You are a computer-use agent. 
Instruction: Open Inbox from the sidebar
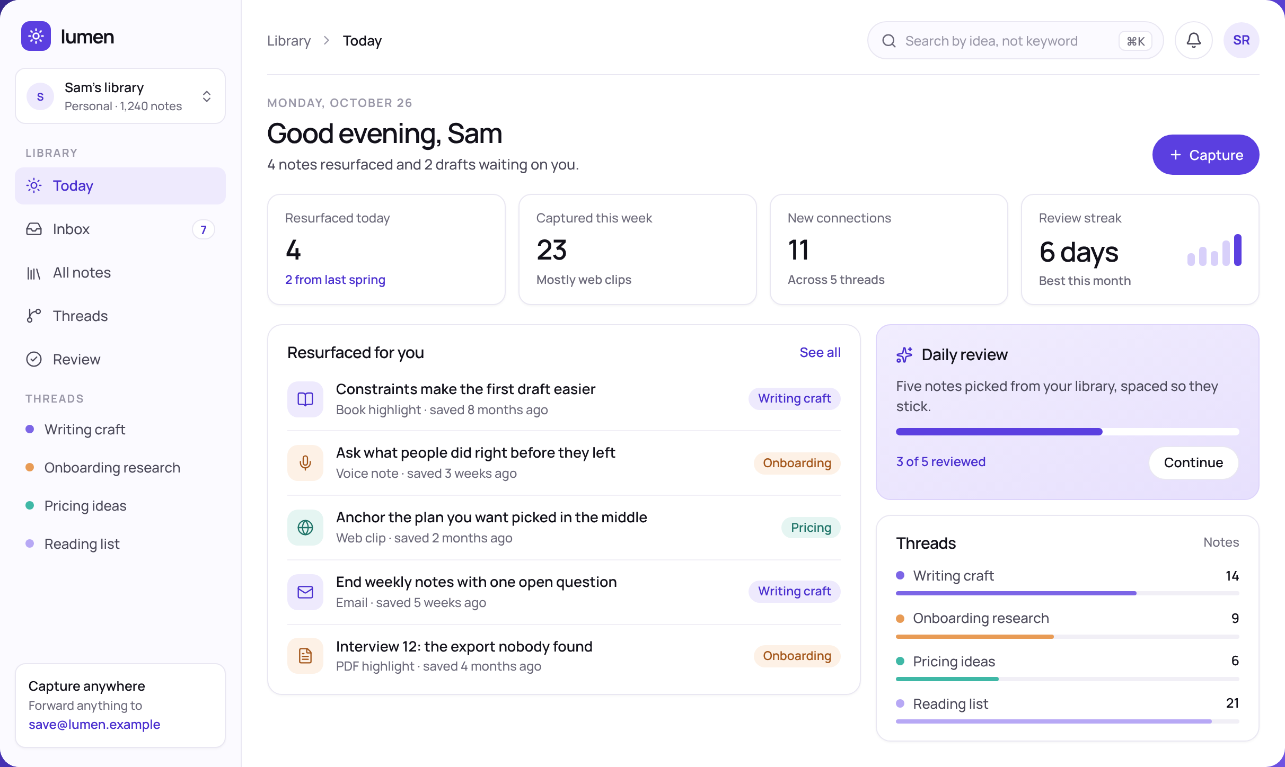pos(120,229)
